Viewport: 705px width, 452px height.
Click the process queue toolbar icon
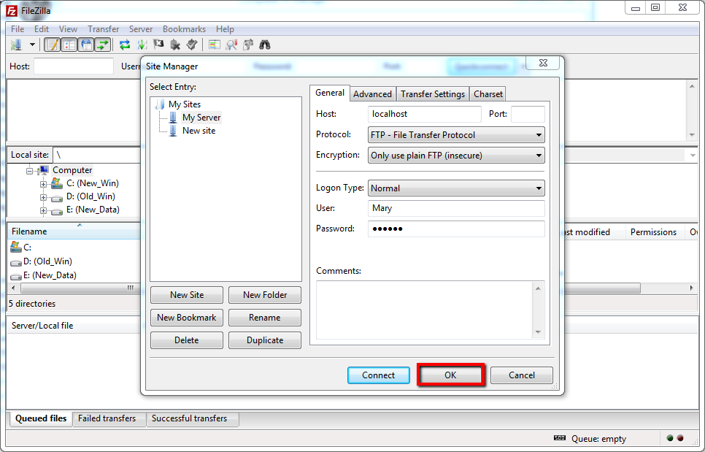click(142, 45)
